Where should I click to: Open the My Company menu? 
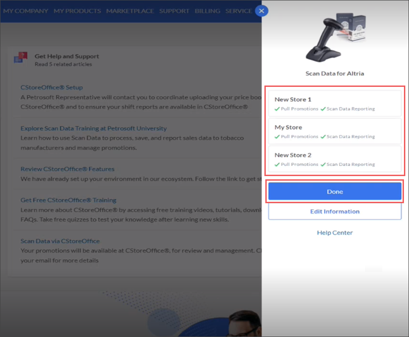26,11
